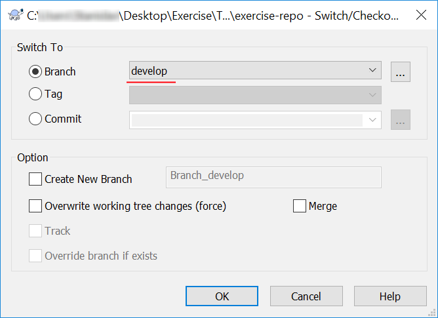Click the ellipsis button beside the Commit field
This screenshot has width=438, height=318.
(x=401, y=119)
